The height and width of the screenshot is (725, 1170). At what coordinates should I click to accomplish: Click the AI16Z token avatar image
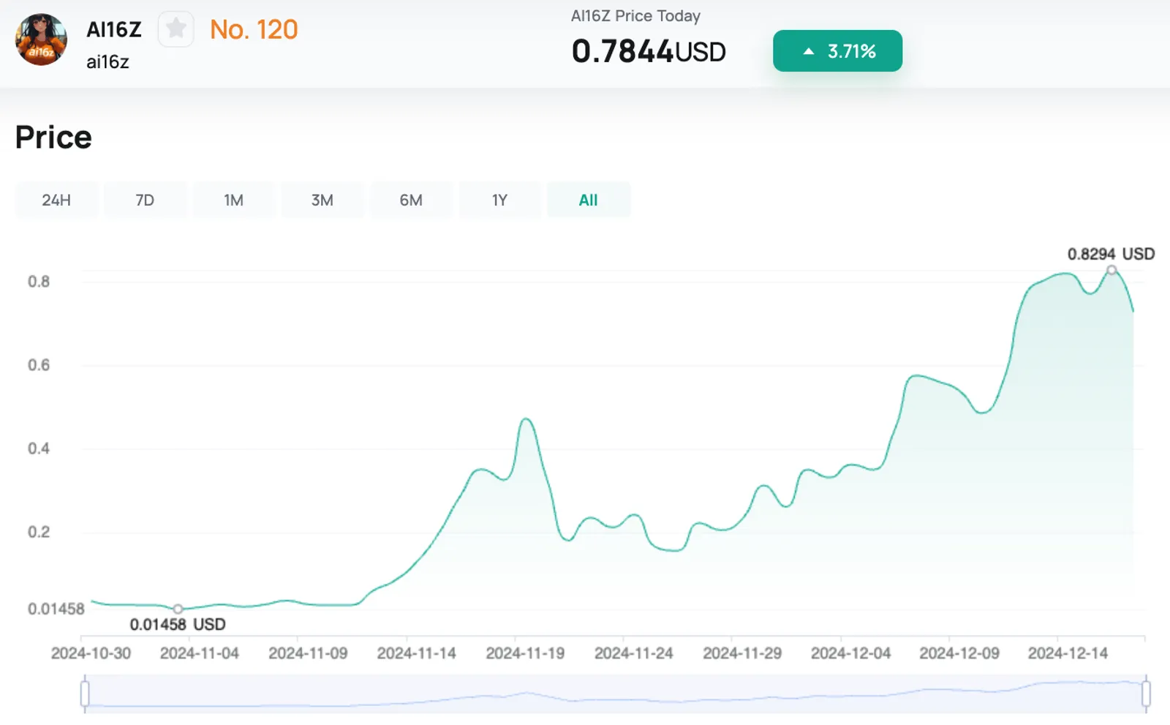point(41,40)
